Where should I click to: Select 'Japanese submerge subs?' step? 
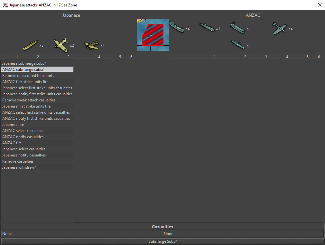coord(37,63)
